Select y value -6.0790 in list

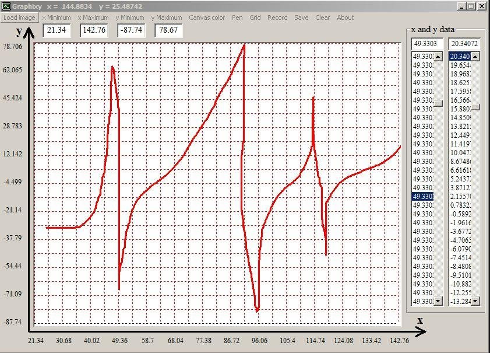460,249
